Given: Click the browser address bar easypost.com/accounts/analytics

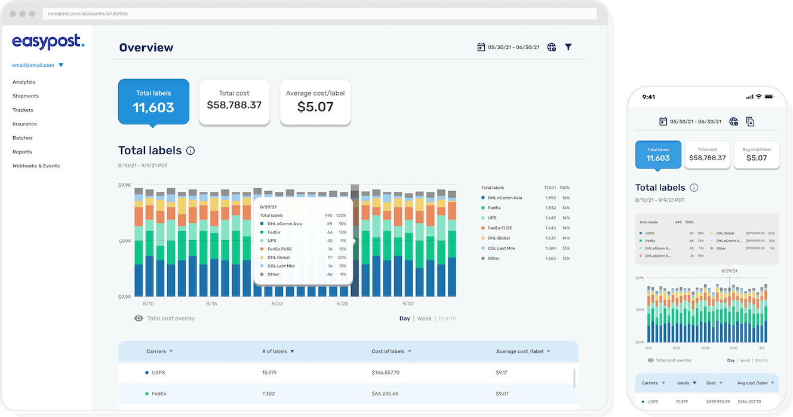Looking at the screenshot, I should point(319,13).
